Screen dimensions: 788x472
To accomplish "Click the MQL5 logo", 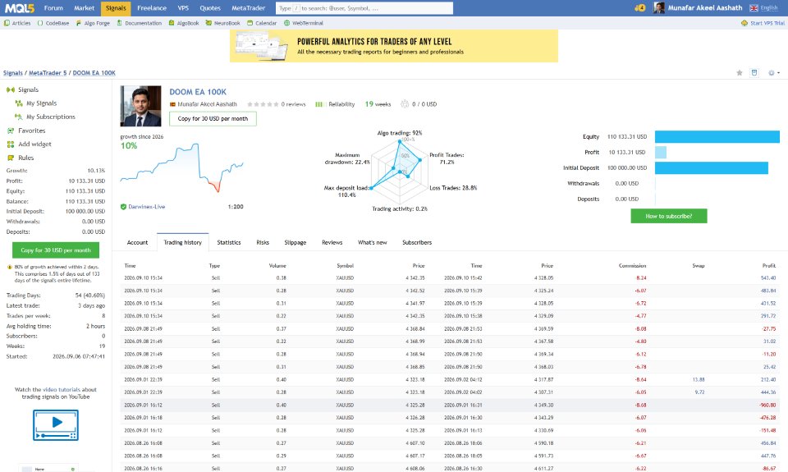I will (x=20, y=8).
